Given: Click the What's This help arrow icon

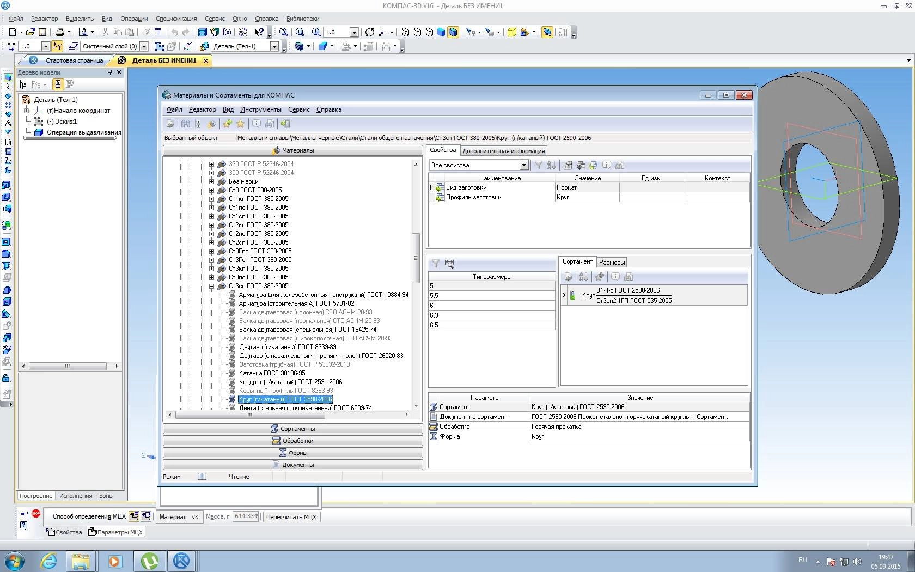Looking at the screenshot, I should 259,32.
